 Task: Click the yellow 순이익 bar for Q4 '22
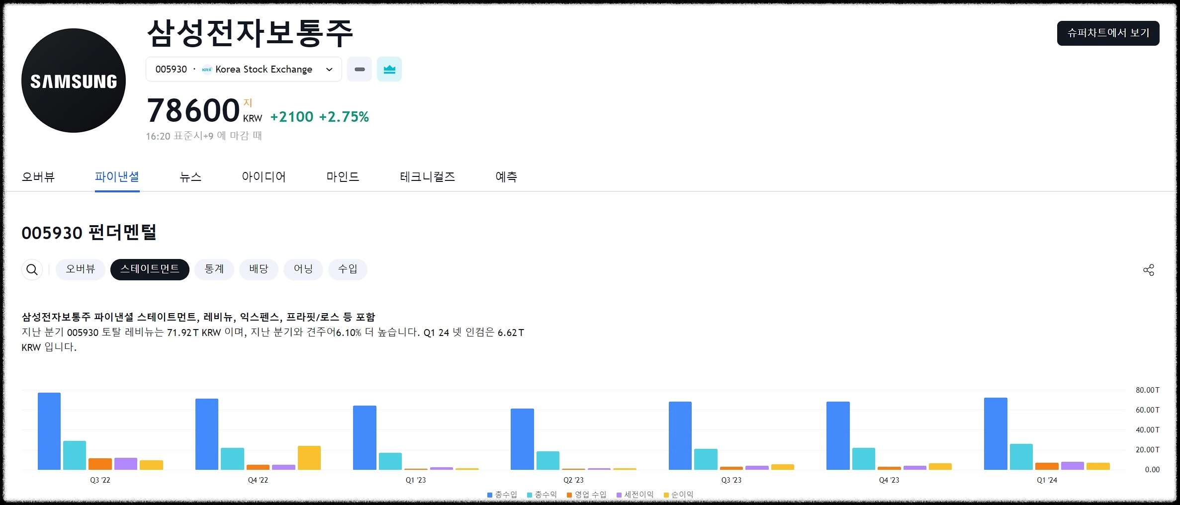pos(309,458)
